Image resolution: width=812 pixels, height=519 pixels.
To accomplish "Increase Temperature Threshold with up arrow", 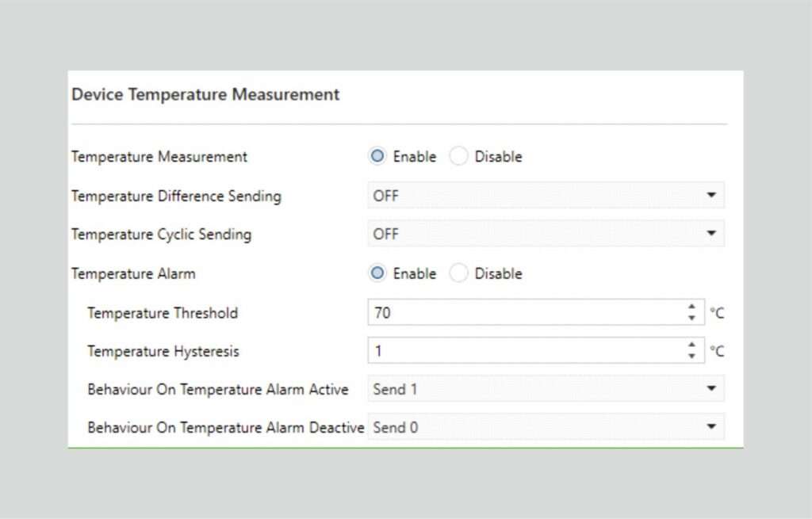I will click(x=691, y=307).
